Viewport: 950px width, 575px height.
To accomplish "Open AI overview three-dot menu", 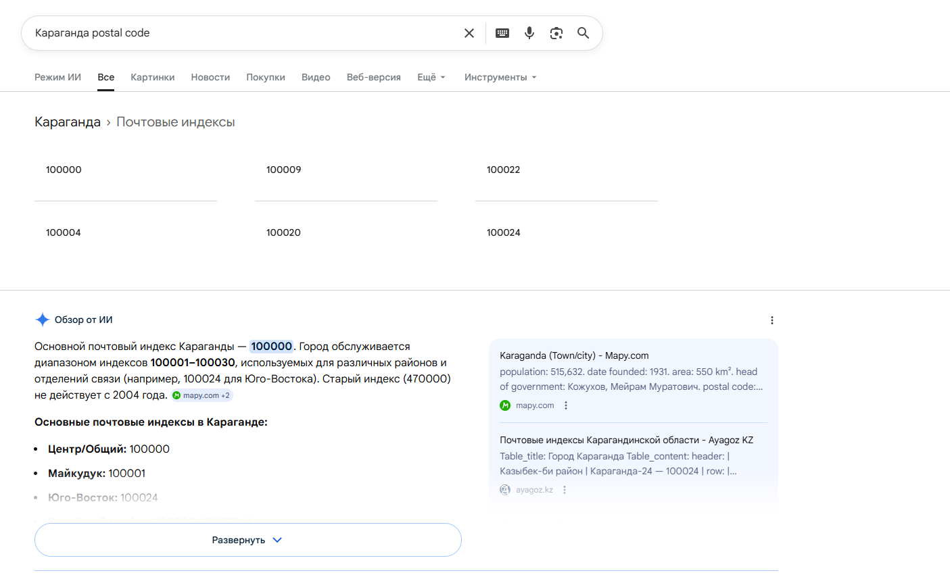I will coord(771,320).
